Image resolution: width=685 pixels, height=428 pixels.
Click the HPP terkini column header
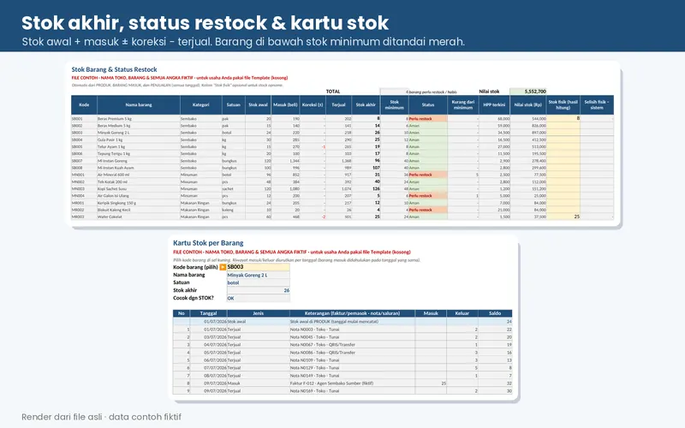[494, 104]
